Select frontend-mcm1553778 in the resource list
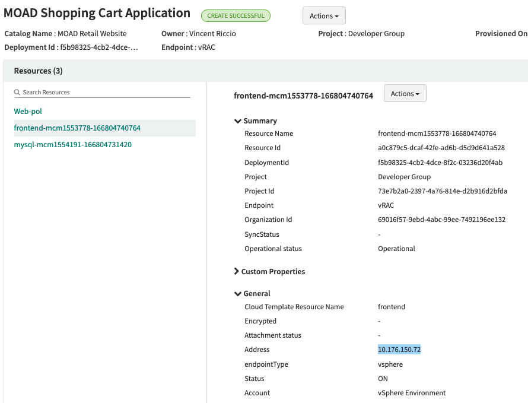The height and width of the screenshot is (403, 528). 77,128
